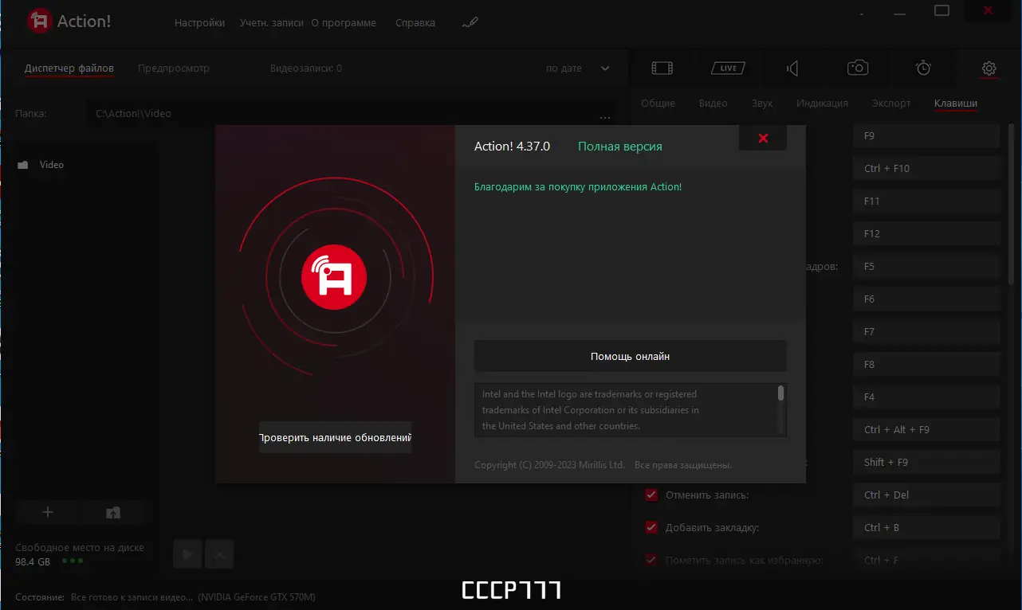Viewport: 1022px width, 610px height.
Task: Click the Ctrl + B hotkey field
Action: [926, 528]
